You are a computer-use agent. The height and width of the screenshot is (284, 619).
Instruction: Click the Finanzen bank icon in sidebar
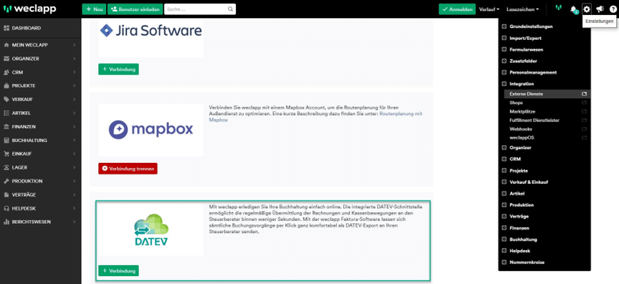tap(6, 126)
